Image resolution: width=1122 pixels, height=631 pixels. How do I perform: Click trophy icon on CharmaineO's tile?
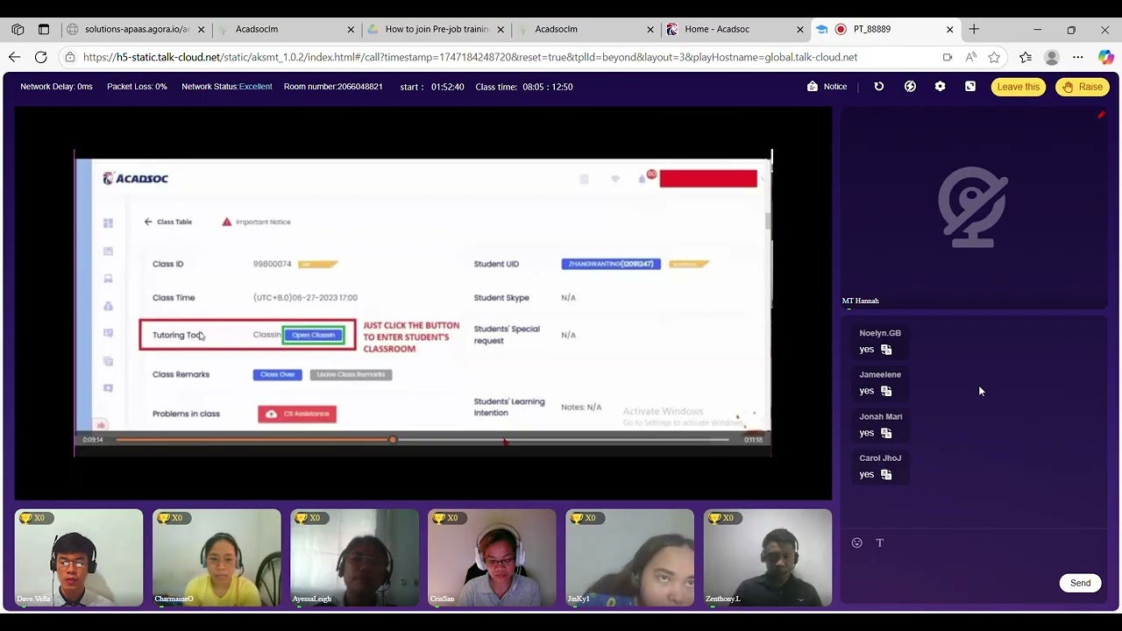pos(163,518)
